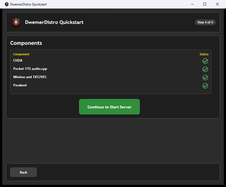Click the Pocket-TTS audio.cpp status checkmark
Screen dimensions: 226x187
pyautogui.click(x=205, y=69)
